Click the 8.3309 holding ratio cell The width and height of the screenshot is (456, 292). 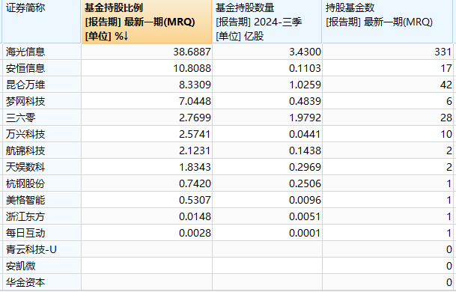147,85
